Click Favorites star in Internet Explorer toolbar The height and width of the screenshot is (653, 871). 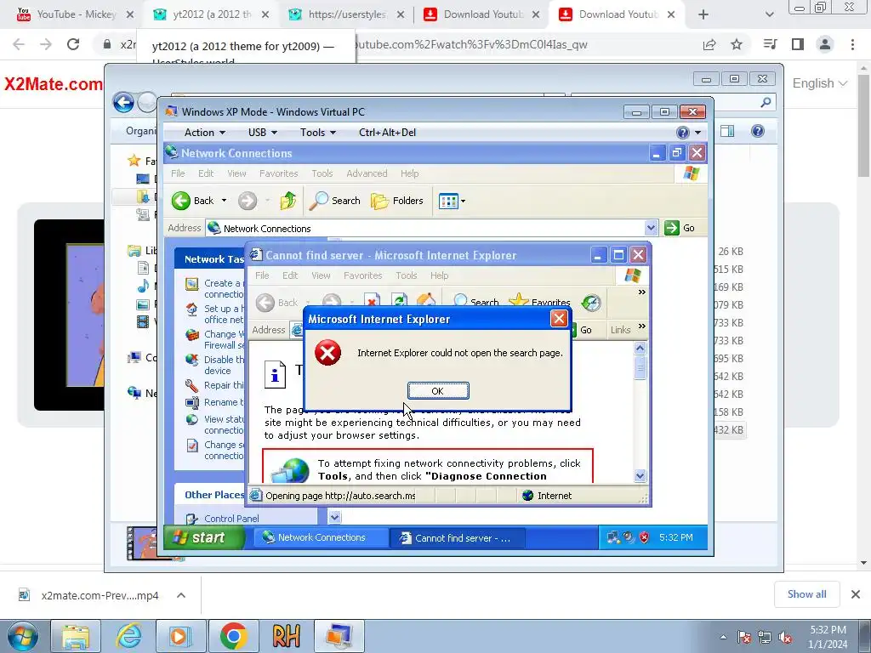click(x=539, y=303)
